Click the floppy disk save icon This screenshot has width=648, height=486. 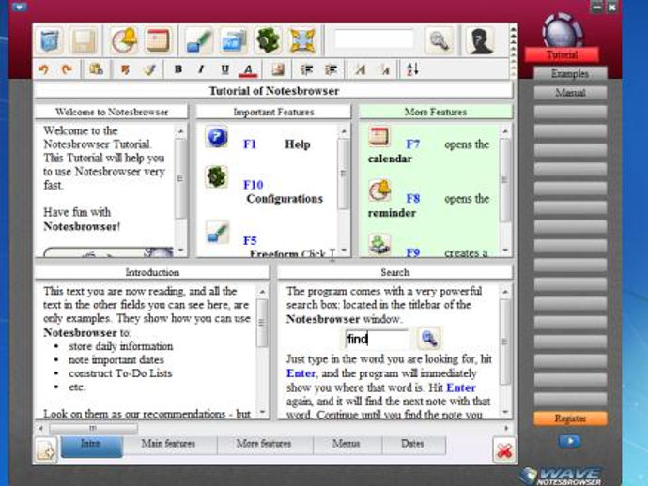[x=84, y=40]
